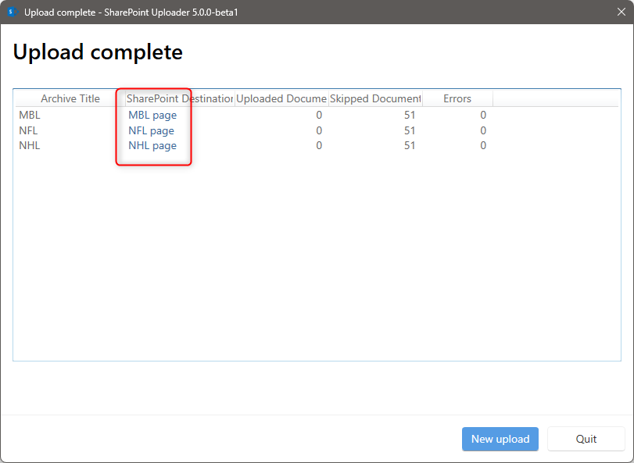Sort by the Archive Title column header
Viewport: 634px width, 463px height.
coord(70,98)
